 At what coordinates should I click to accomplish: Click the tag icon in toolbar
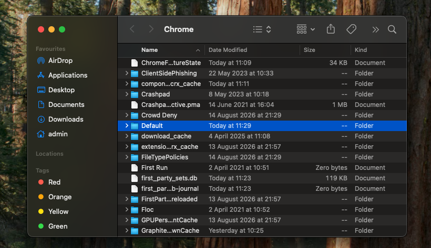pos(351,29)
